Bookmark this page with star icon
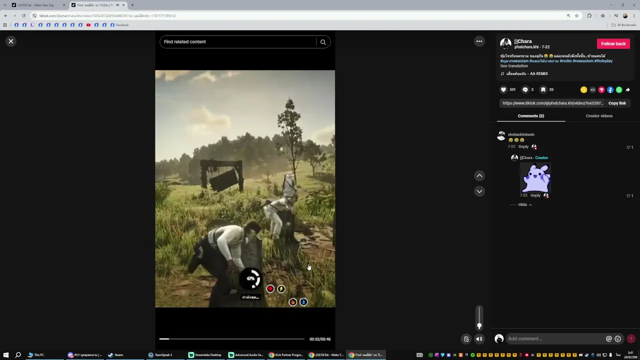The image size is (640, 360). pyautogui.click(x=576, y=16)
